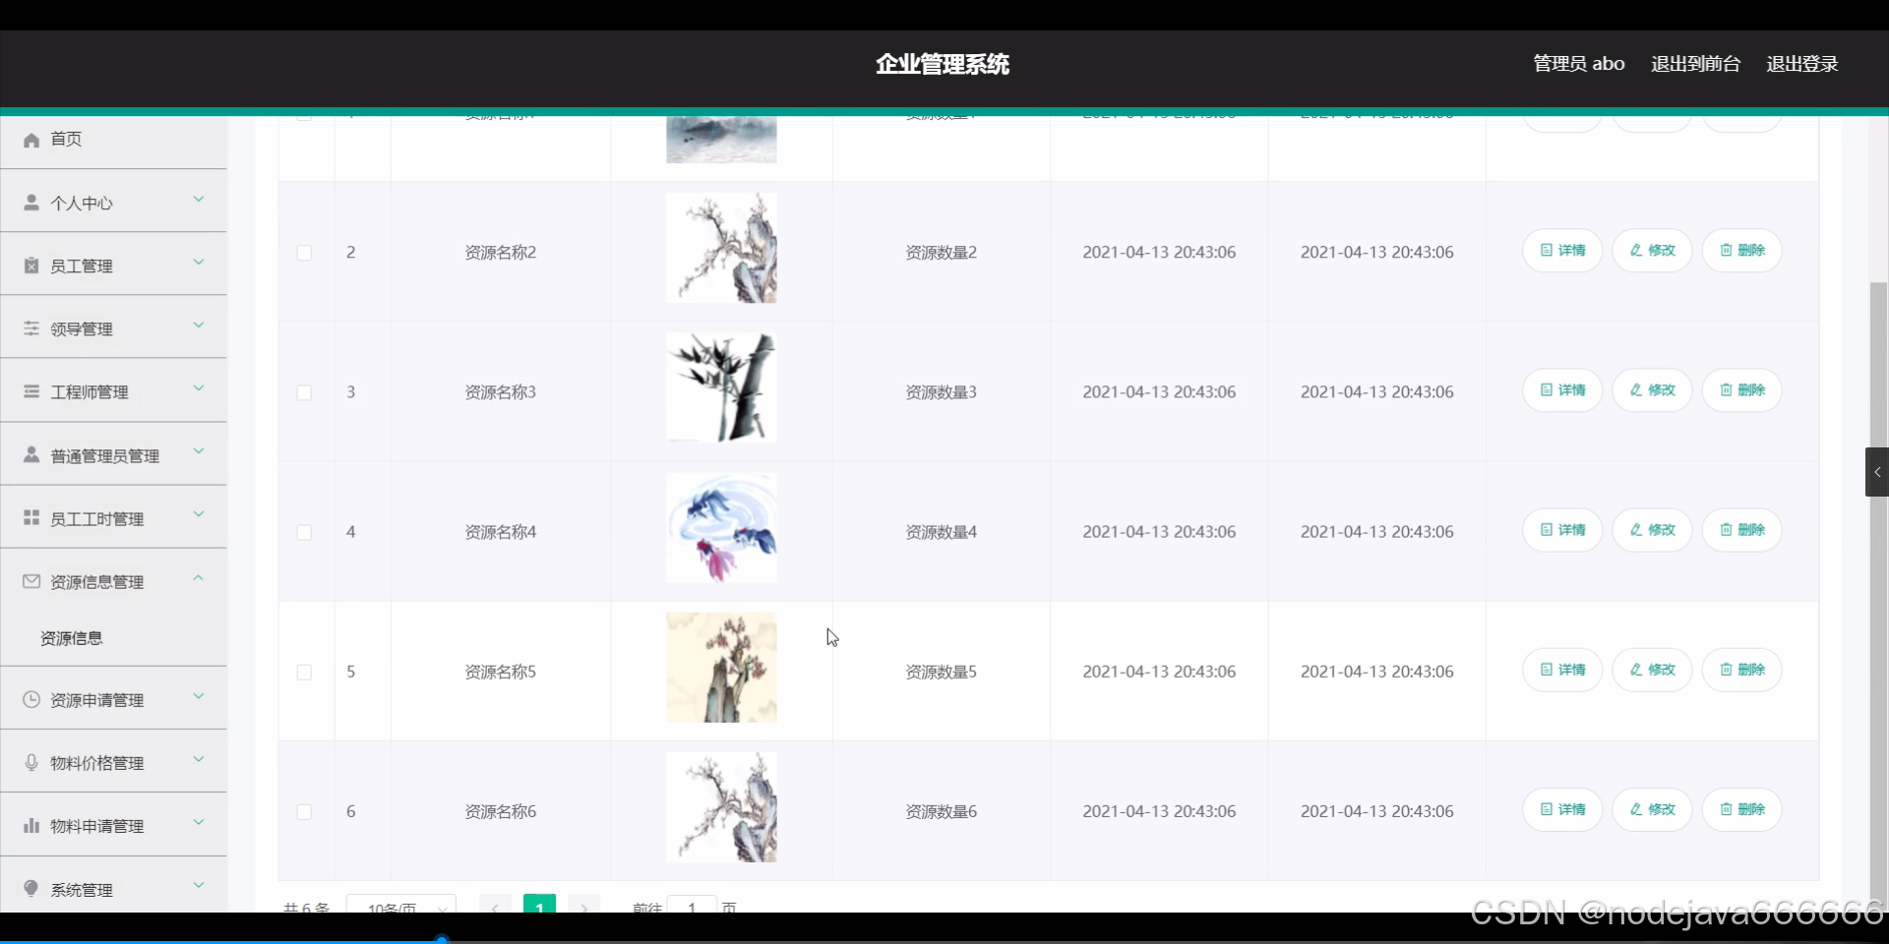Tick the checkbox for row 3

(x=304, y=392)
